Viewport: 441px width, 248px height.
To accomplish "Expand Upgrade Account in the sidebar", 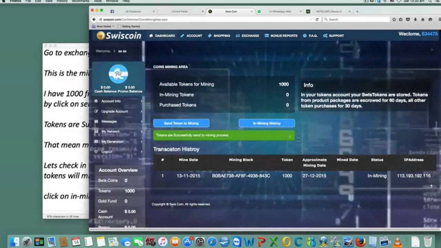I will click(118, 111).
